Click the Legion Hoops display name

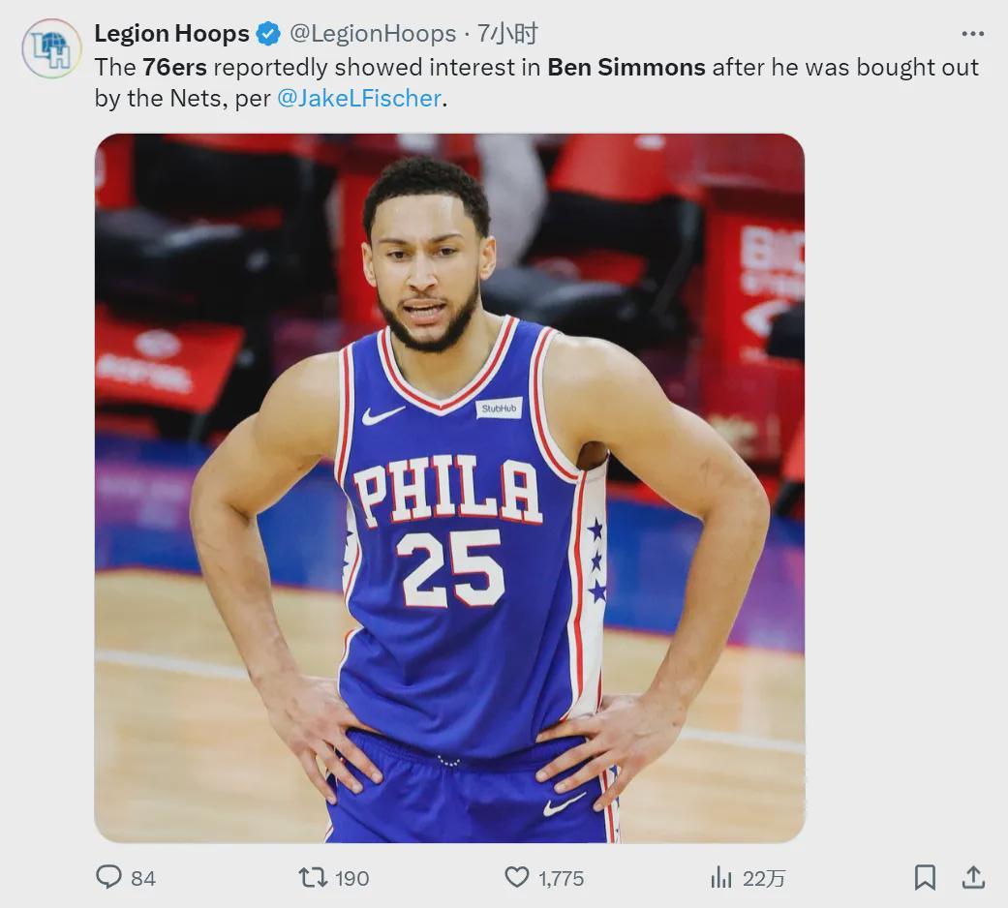point(171,34)
